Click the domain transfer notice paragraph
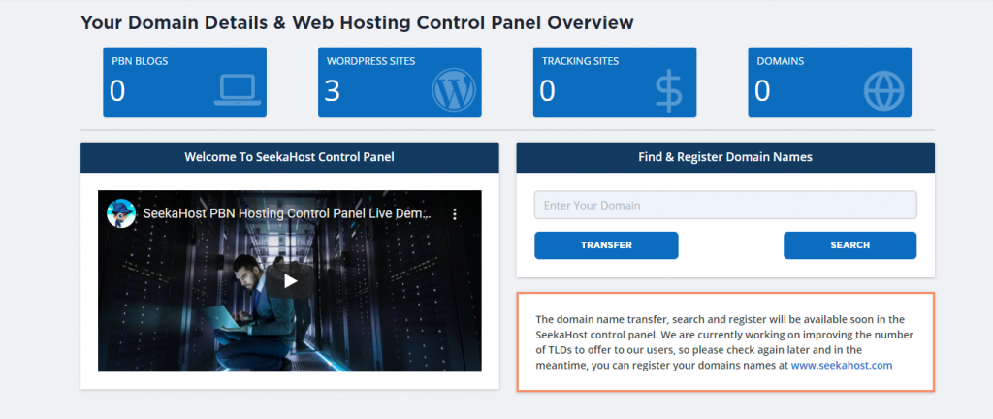The width and height of the screenshot is (993, 419). click(x=725, y=341)
